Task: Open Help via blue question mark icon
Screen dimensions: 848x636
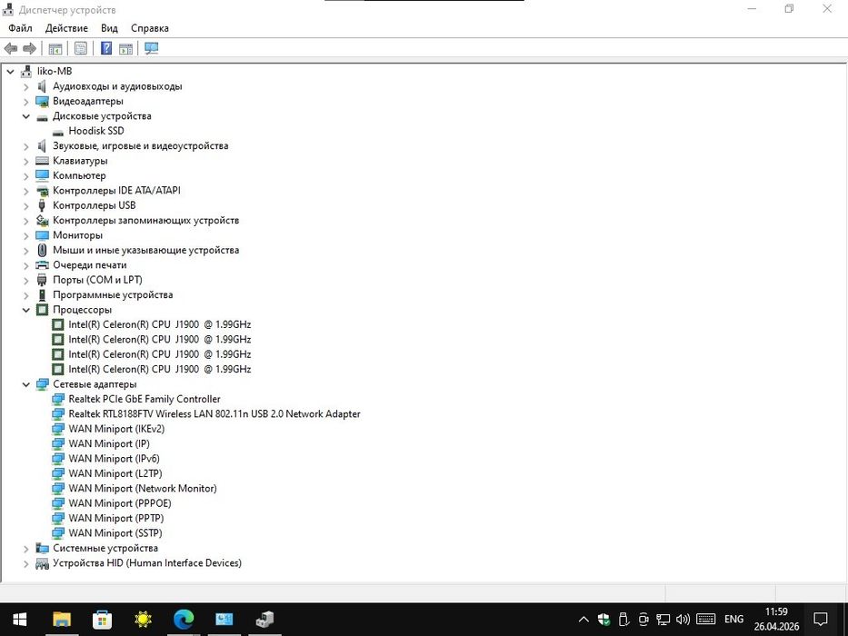Action: [x=106, y=49]
